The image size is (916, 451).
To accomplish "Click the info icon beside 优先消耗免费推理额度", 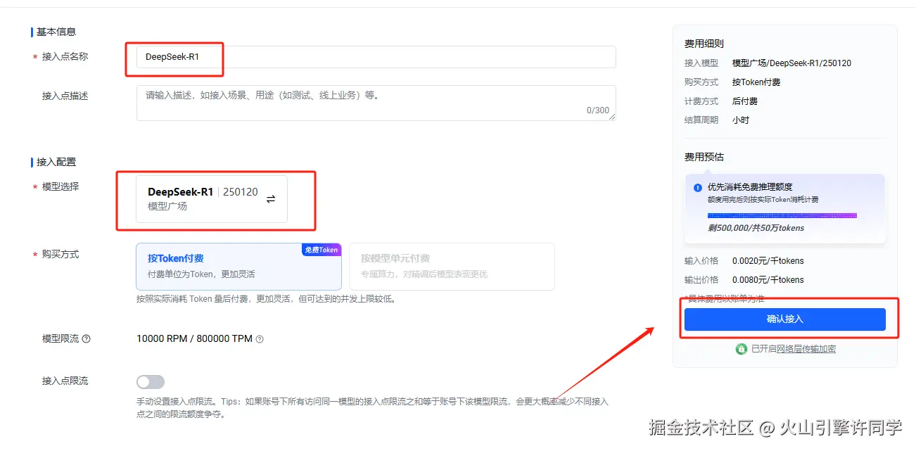I will coord(698,188).
